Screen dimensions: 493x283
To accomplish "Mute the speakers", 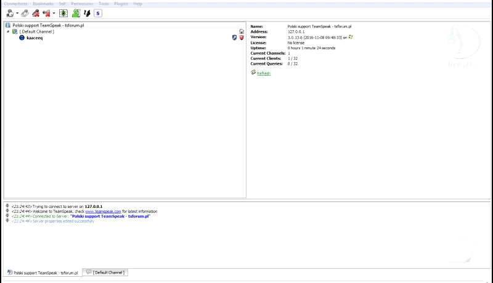I will pos(47,13).
